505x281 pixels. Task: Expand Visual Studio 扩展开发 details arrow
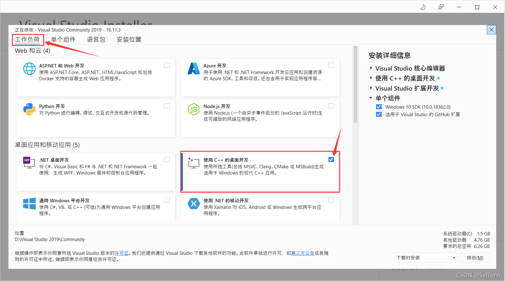pyautogui.click(x=371, y=88)
